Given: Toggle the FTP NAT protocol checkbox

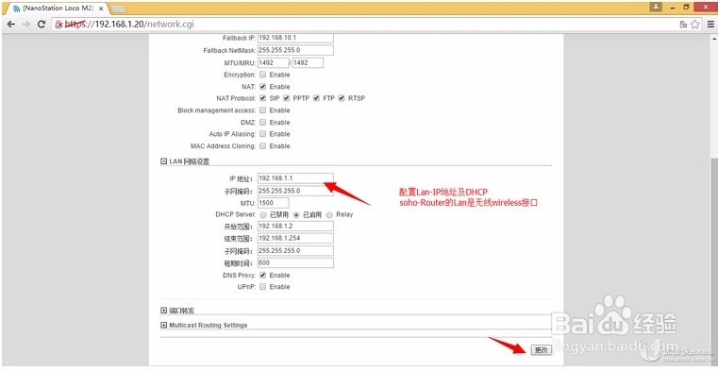Looking at the screenshot, I should point(316,98).
